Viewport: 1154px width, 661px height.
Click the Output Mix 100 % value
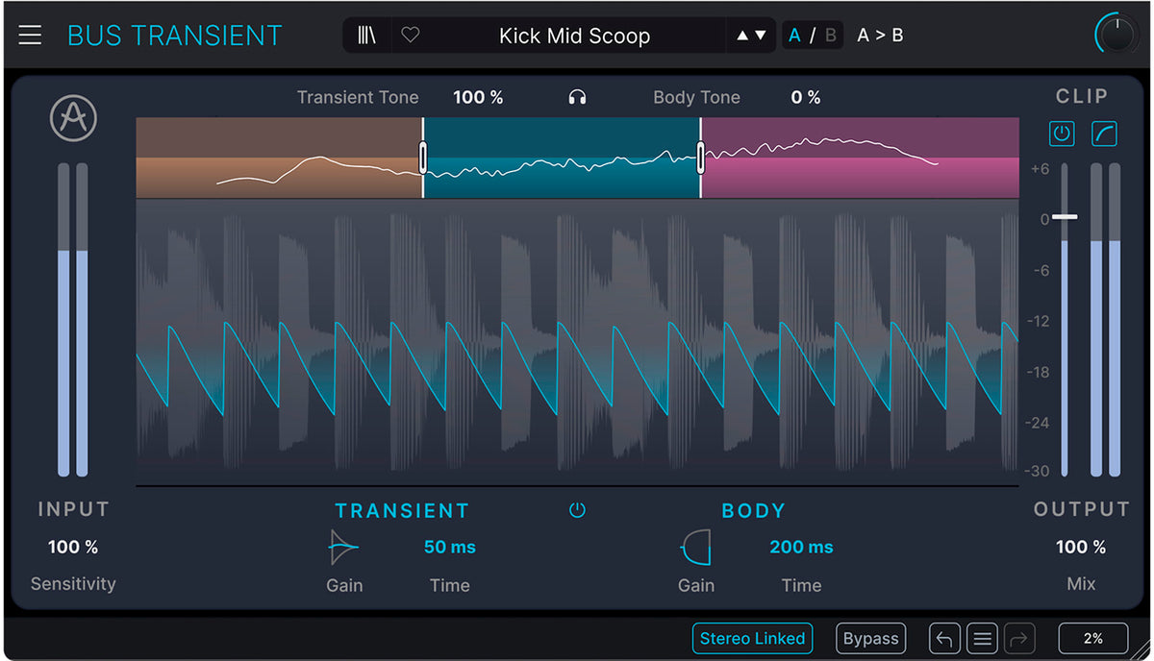[1081, 547]
